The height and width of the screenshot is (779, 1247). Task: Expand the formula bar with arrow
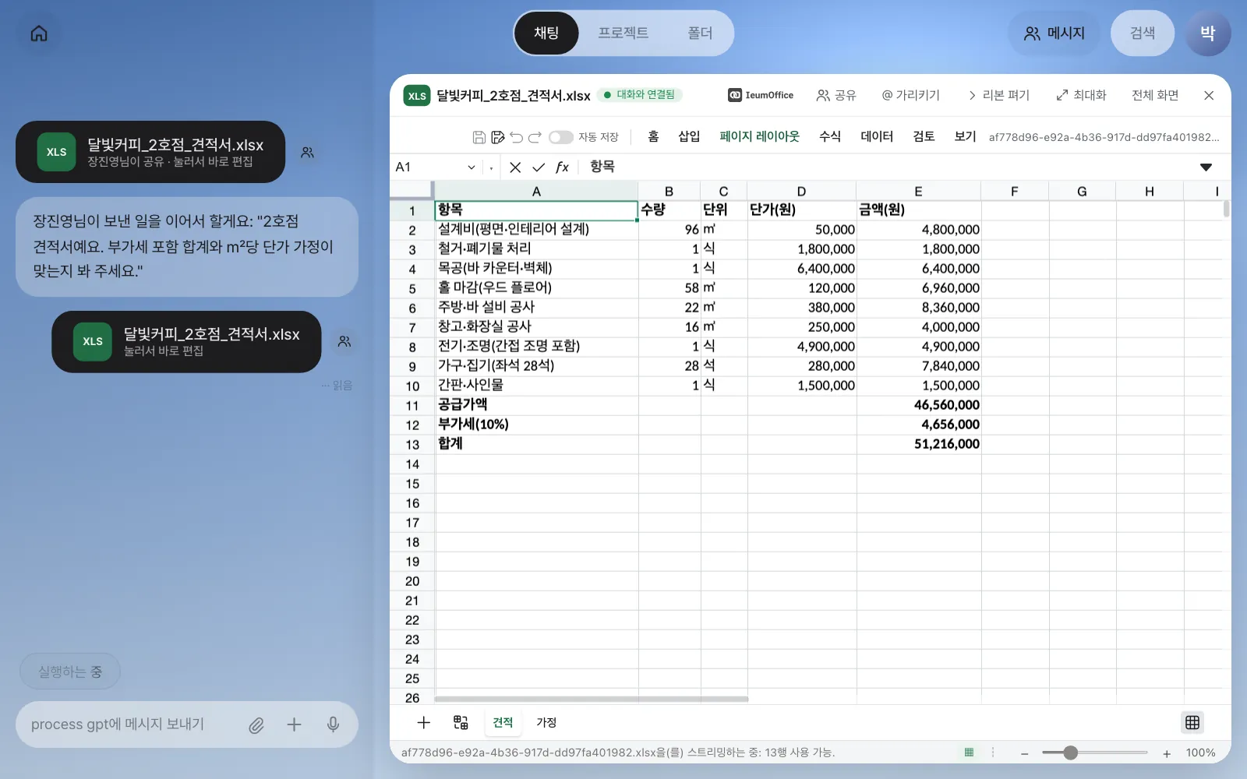1206,167
